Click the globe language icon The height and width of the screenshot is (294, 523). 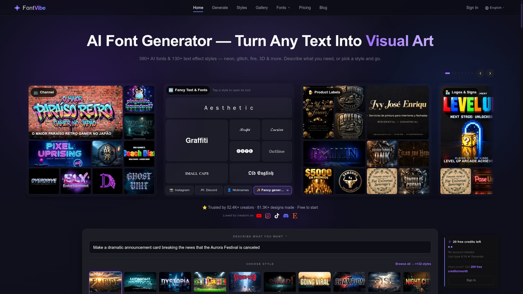pyautogui.click(x=487, y=8)
